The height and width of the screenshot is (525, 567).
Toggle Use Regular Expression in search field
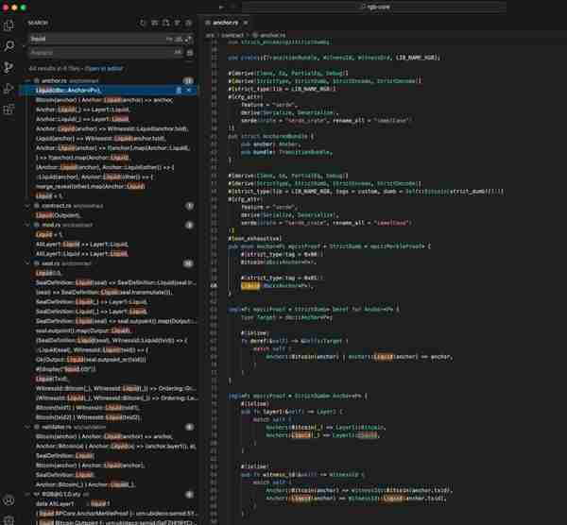coord(188,39)
